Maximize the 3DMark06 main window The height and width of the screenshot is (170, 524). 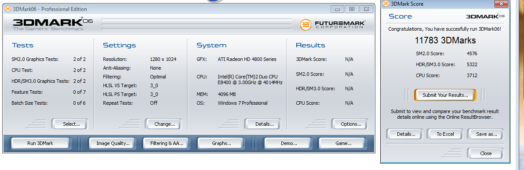352,9
